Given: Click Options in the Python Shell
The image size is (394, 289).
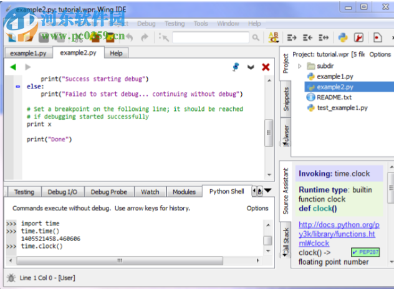Looking at the screenshot, I should point(257,208).
